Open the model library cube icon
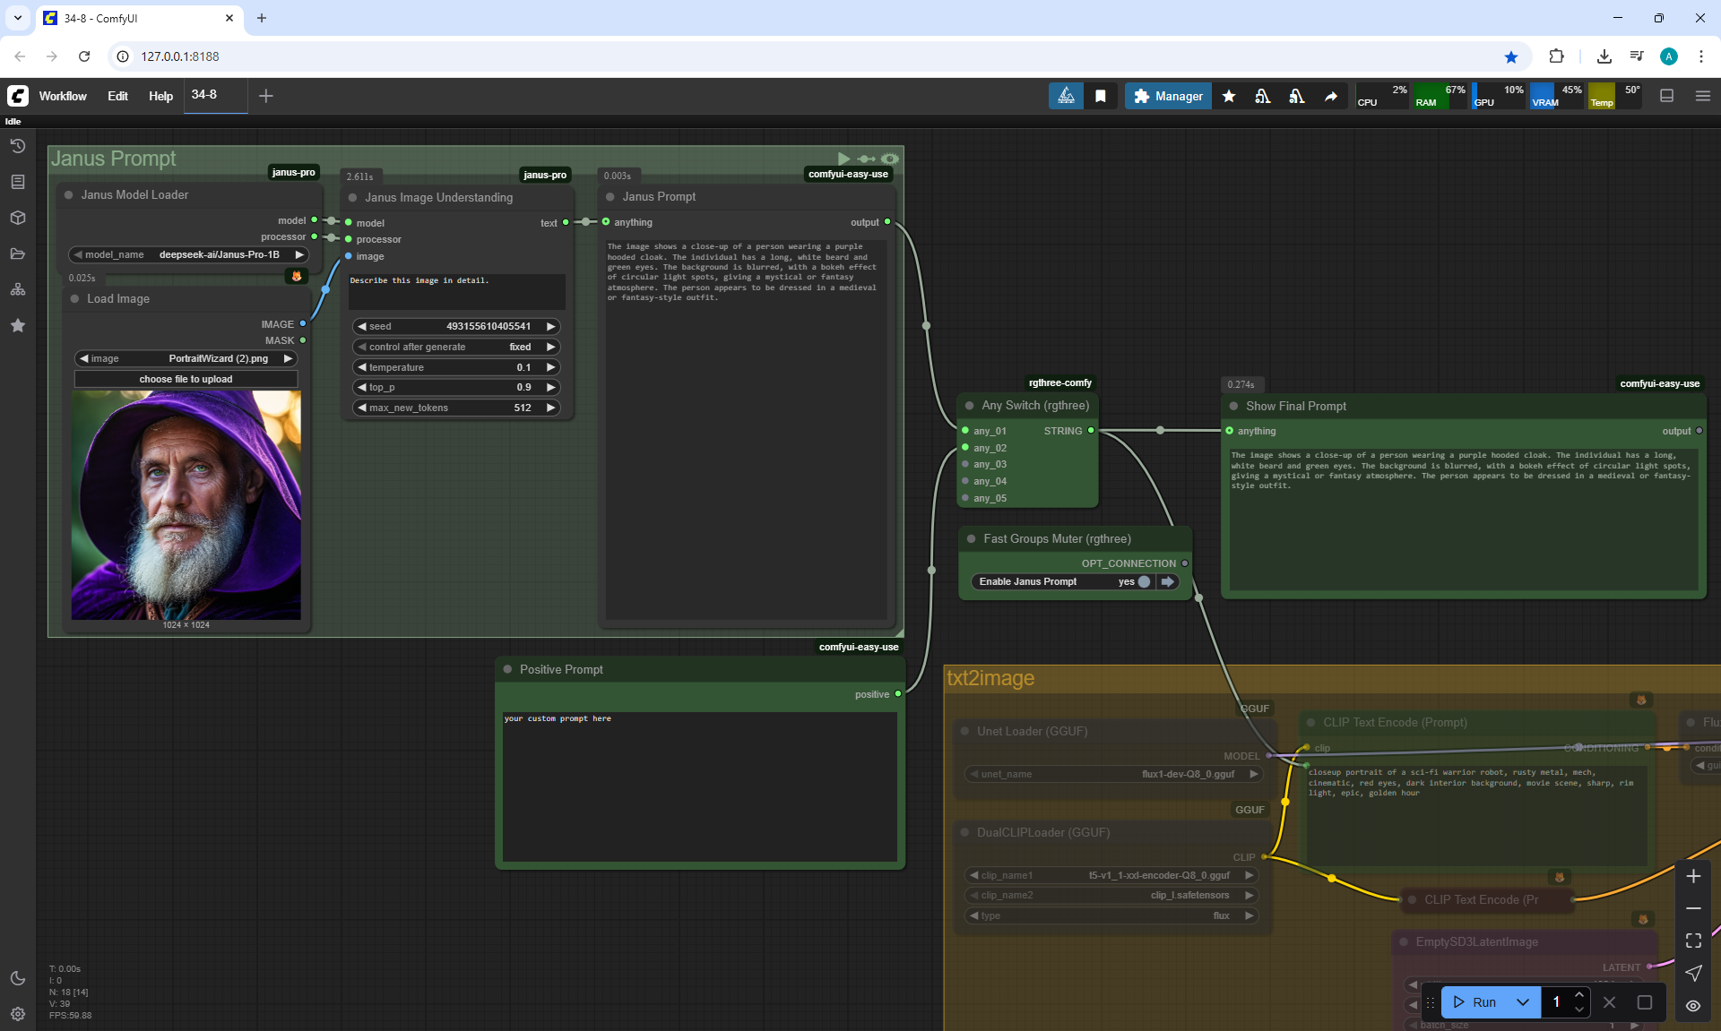The height and width of the screenshot is (1031, 1721). point(17,218)
